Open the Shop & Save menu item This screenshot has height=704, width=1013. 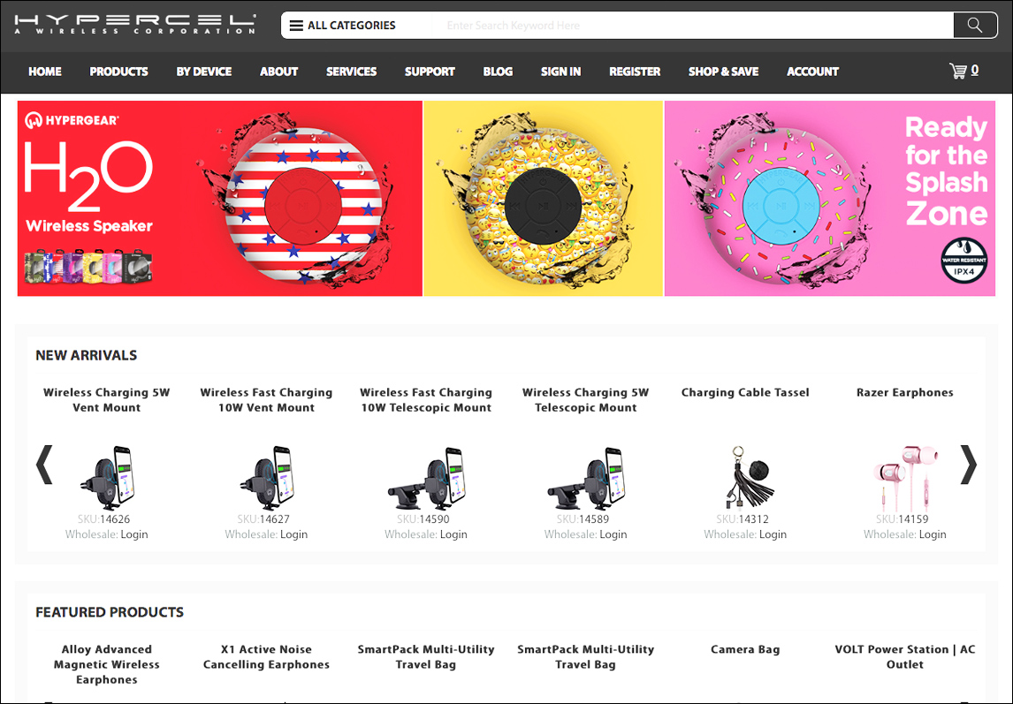(x=723, y=72)
